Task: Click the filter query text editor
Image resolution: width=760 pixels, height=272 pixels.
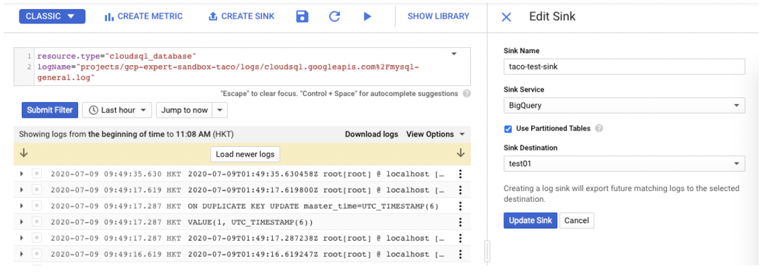Action: (x=242, y=66)
